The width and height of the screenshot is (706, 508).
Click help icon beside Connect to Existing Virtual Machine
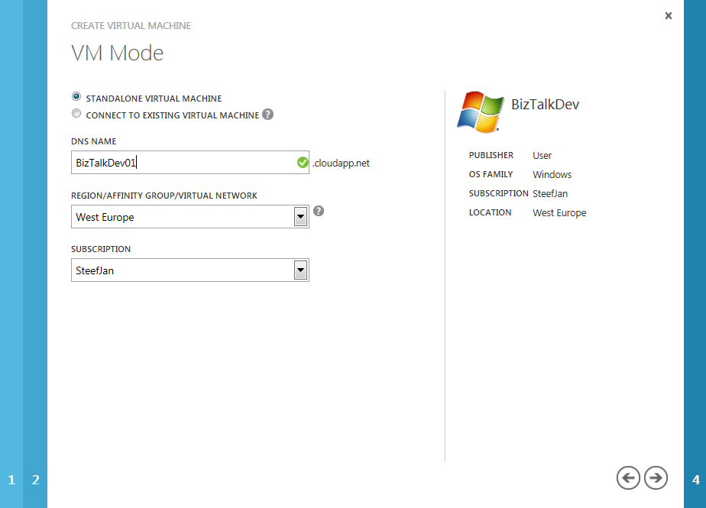click(267, 115)
